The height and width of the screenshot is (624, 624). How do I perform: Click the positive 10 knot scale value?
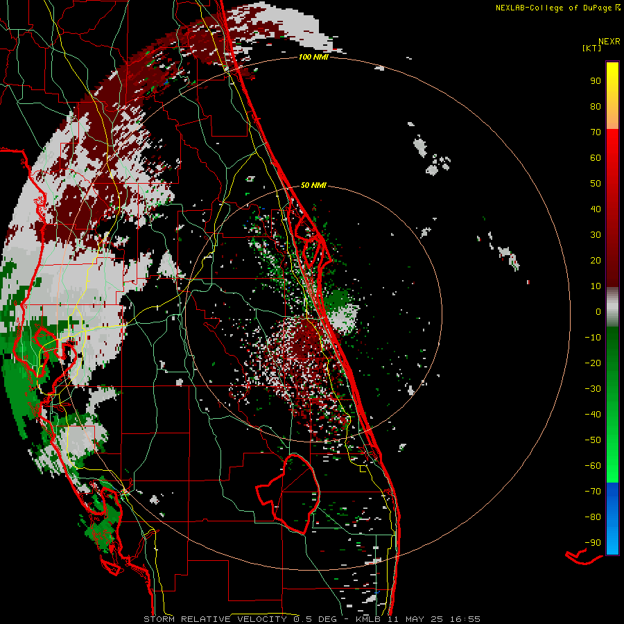596,286
